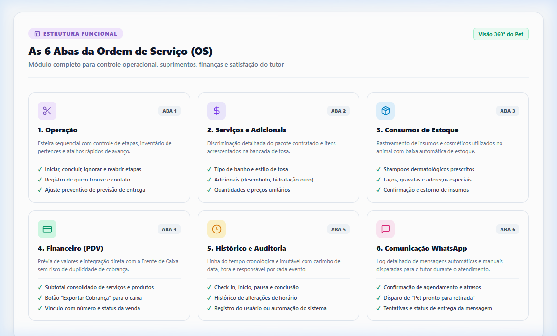Click 'Ajuste preventivo de previsão de entrega'
The image size is (557, 336).
[x=95, y=190]
